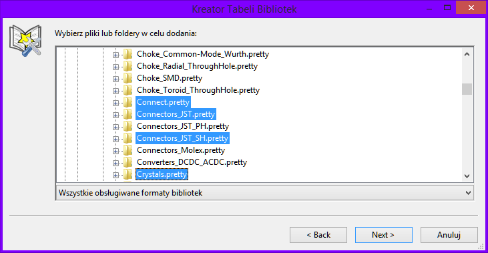Click the Next button
The image size is (488, 253).
pyautogui.click(x=383, y=235)
